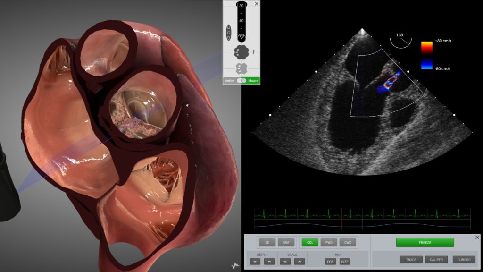Screen dimensions: 483x272
Task: Increase depth with the up chevron
Action: 268,261
